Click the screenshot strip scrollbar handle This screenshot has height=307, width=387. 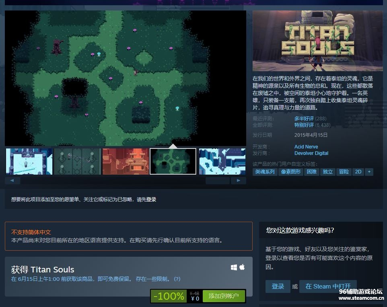pyautogui.click(x=217, y=181)
